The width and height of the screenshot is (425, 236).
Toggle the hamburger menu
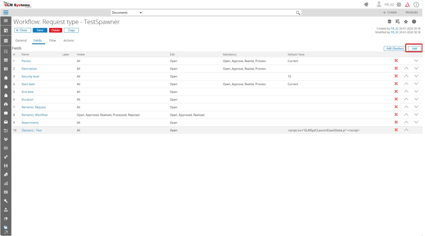(x=6, y=12)
